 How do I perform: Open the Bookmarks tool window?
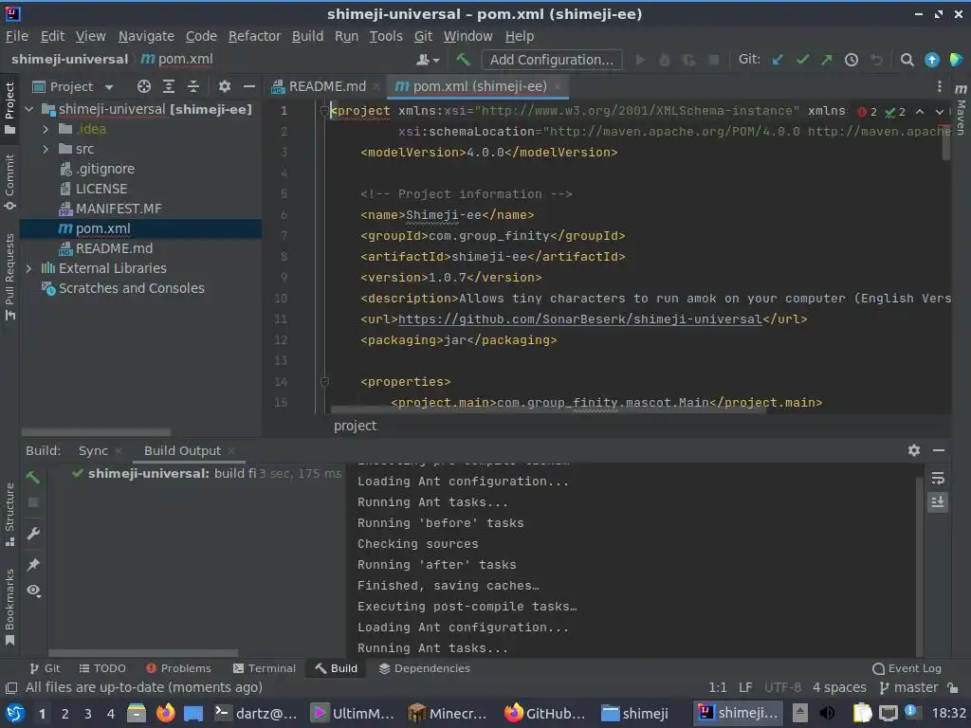[9, 607]
